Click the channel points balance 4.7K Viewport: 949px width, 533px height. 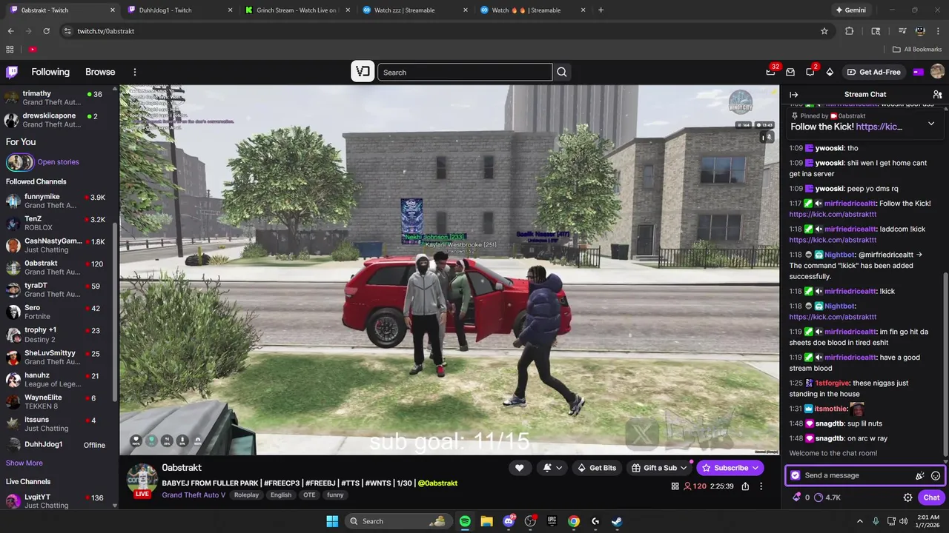(x=827, y=497)
